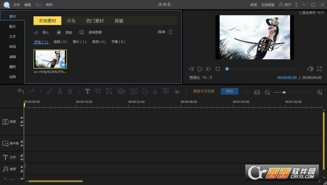
Task: Step to previous frame in preview
Action: 191,69
